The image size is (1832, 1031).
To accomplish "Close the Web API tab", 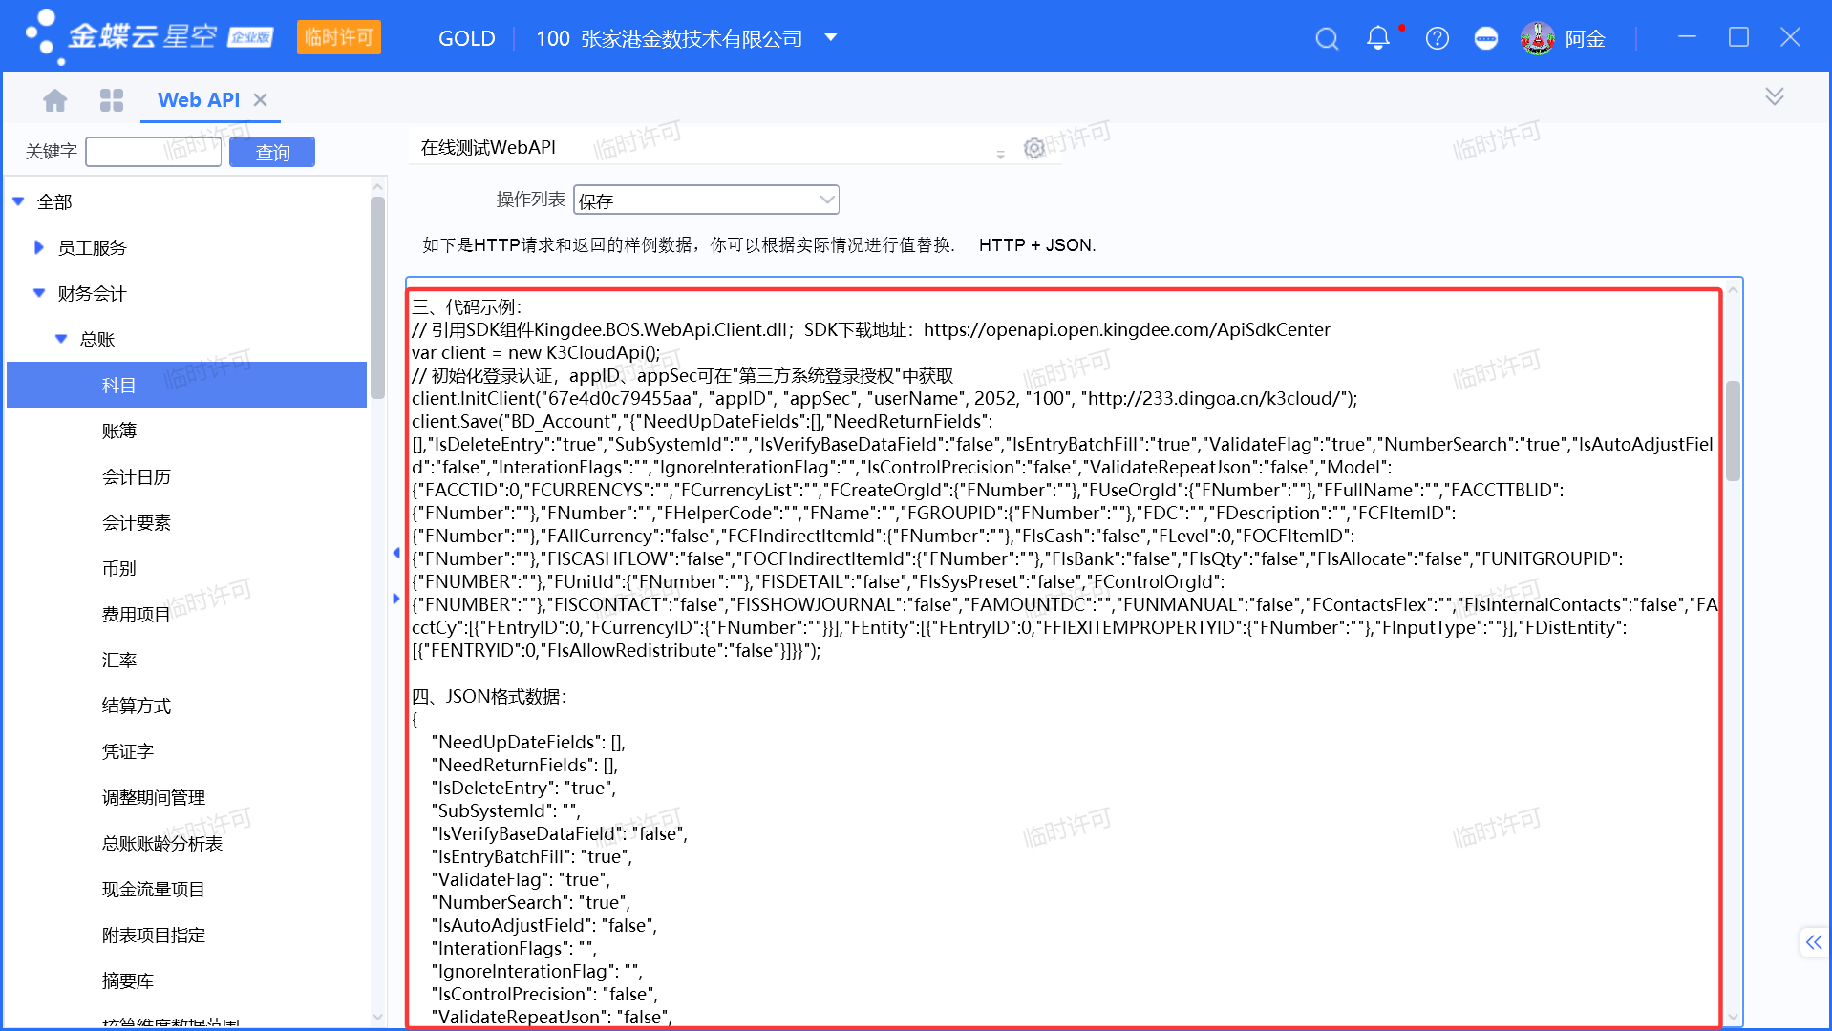I will coord(261,99).
